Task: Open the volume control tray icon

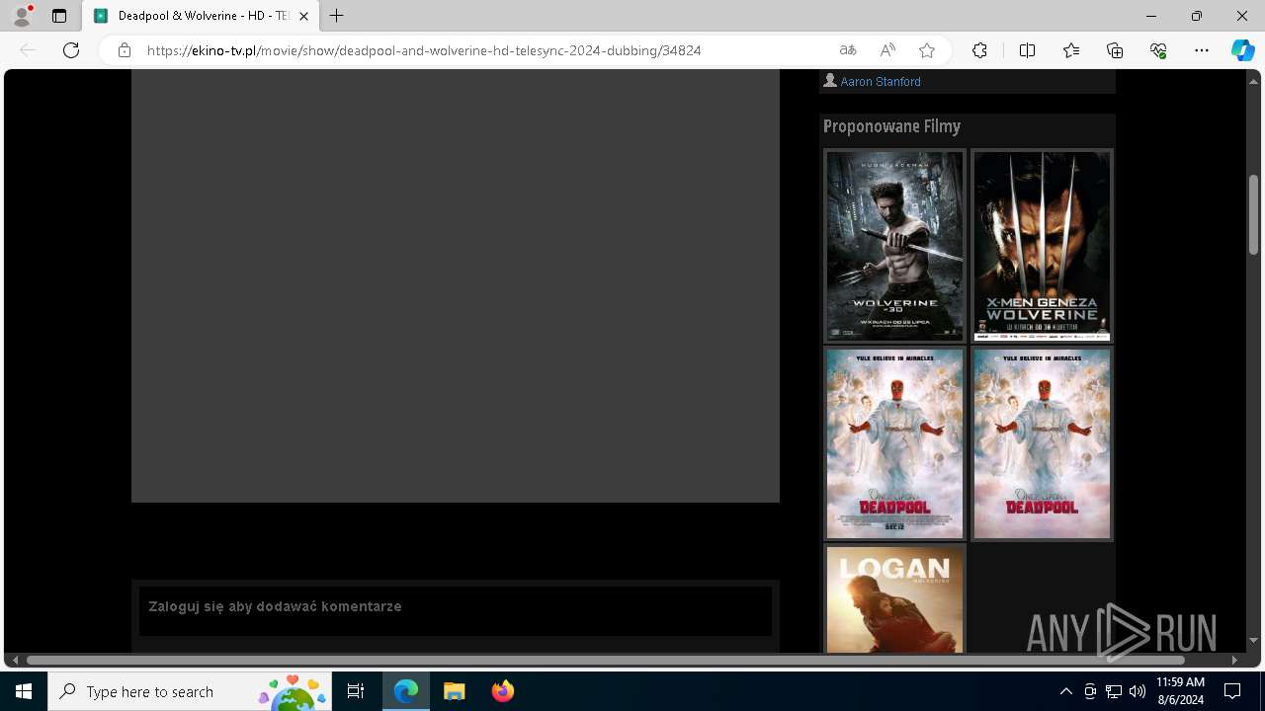Action: [x=1137, y=691]
